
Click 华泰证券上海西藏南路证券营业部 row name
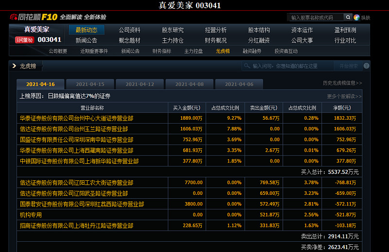(x=76, y=151)
